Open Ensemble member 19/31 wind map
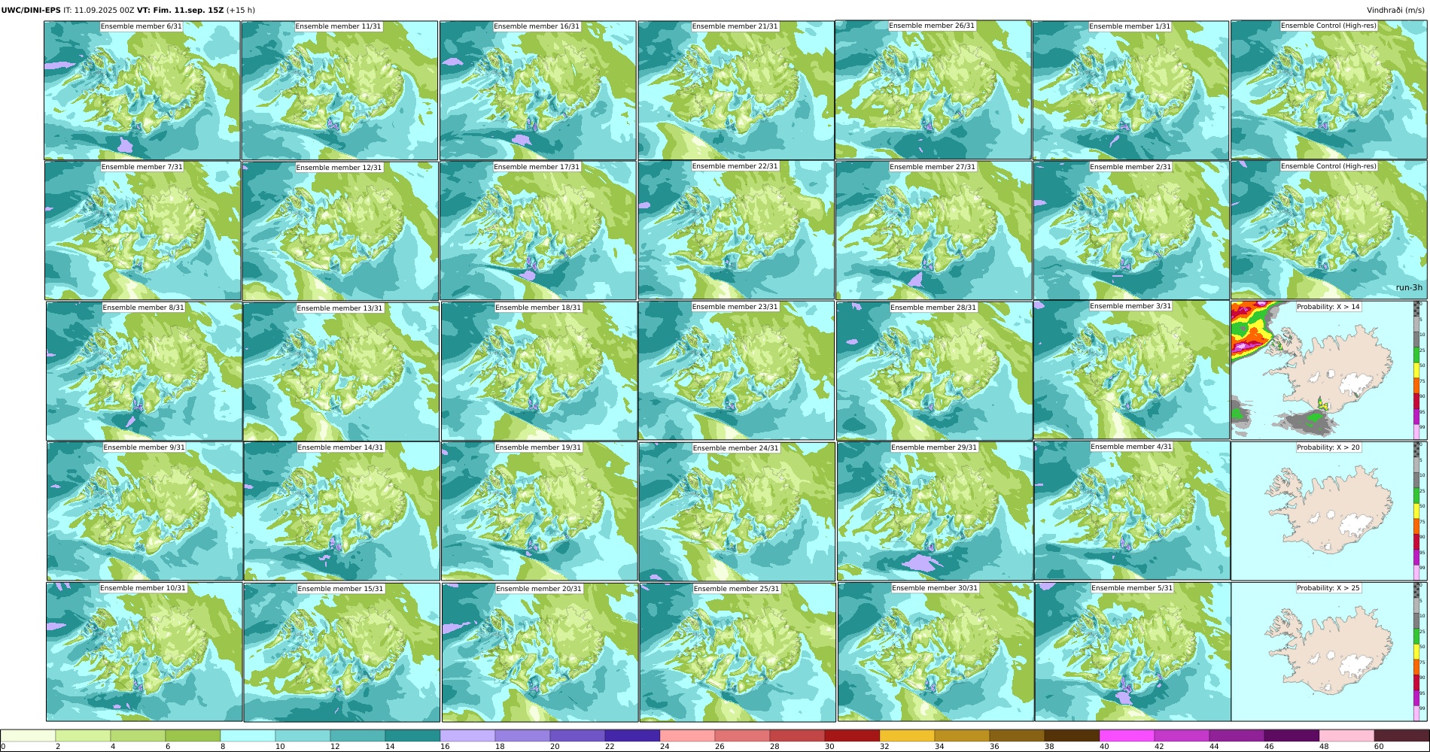This screenshot has height=752, width=1430. click(x=540, y=511)
